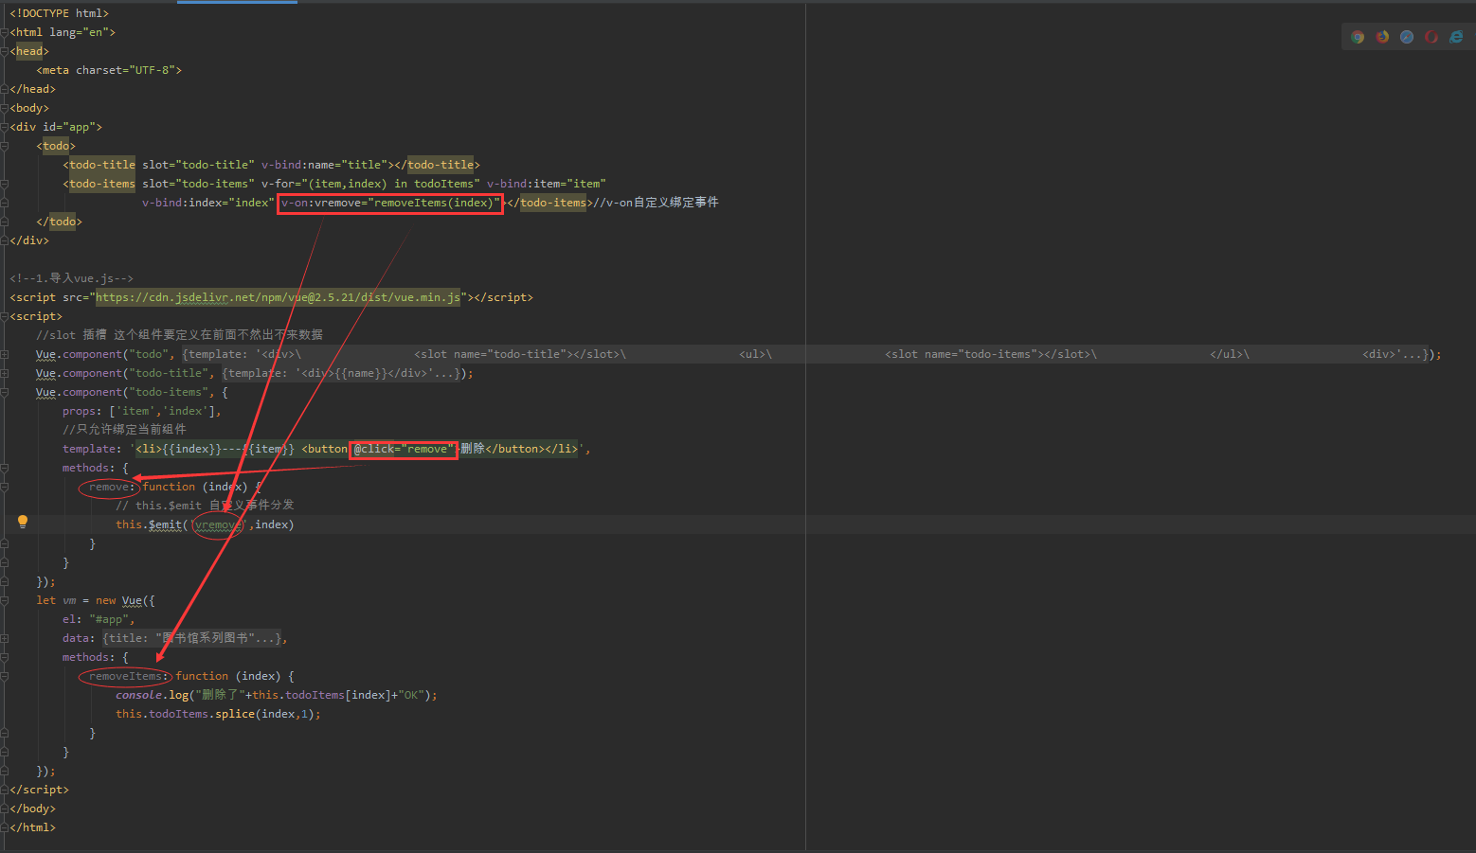Image resolution: width=1476 pixels, height=853 pixels.
Task: Click the folded {template: '<div>{{name}} placeholder
Action: pos(341,373)
